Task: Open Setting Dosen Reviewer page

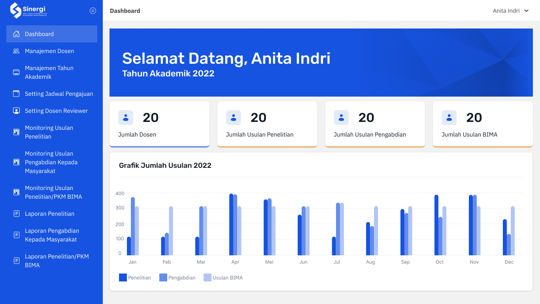Action: pos(52,111)
